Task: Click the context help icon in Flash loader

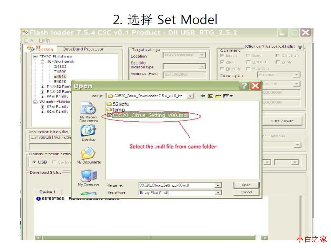Action: pos(300,47)
